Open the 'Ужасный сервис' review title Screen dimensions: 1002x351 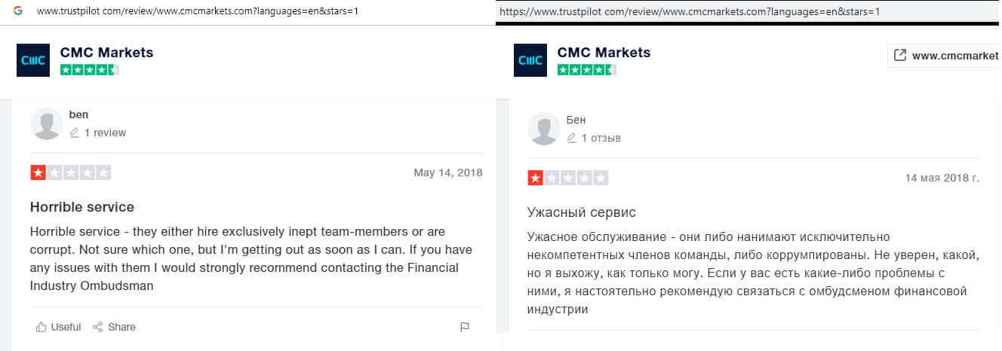point(582,212)
